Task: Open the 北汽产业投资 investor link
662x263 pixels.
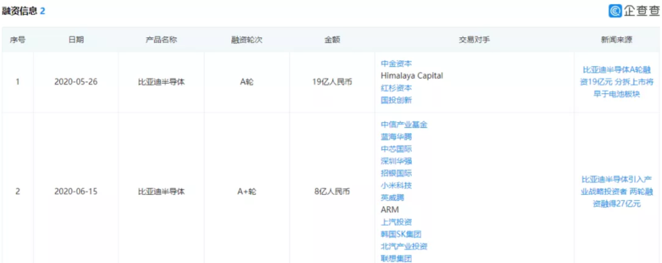Action: [404, 246]
